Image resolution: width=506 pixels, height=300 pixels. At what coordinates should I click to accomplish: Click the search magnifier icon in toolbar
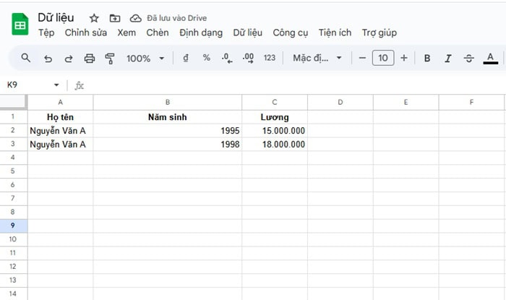click(x=26, y=58)
